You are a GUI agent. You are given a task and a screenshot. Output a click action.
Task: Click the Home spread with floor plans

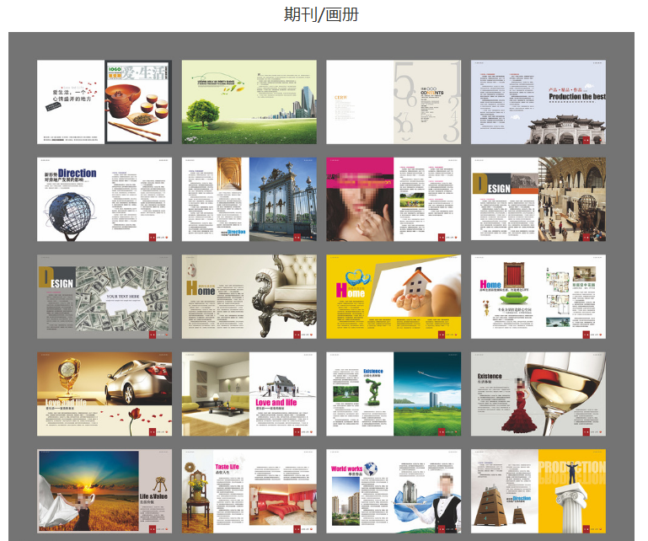coord(538,297)
